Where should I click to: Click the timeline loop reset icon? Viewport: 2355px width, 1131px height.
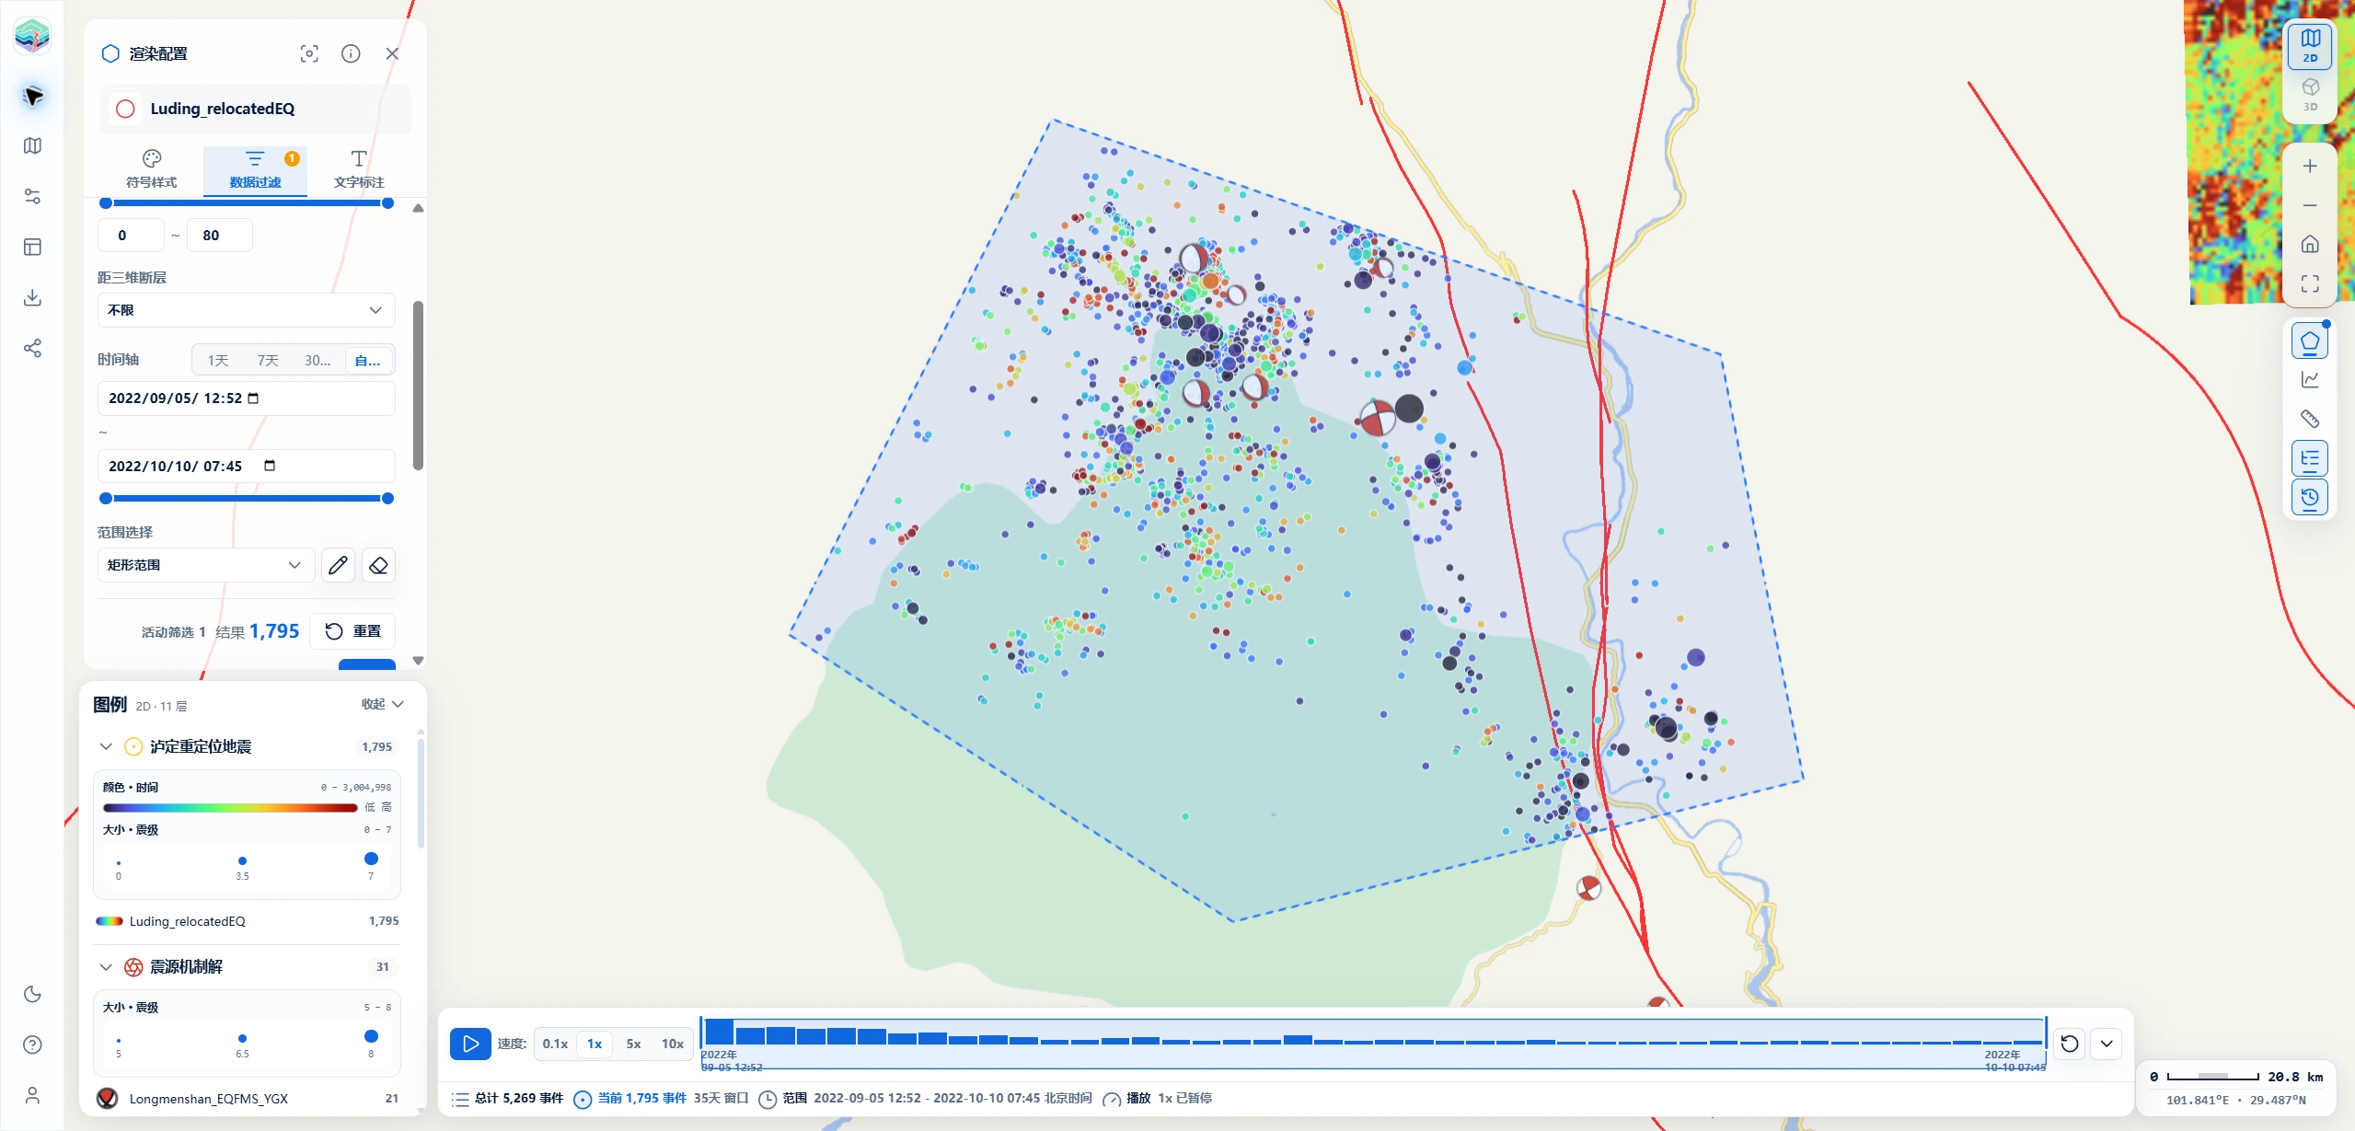click(2070, 1044)
